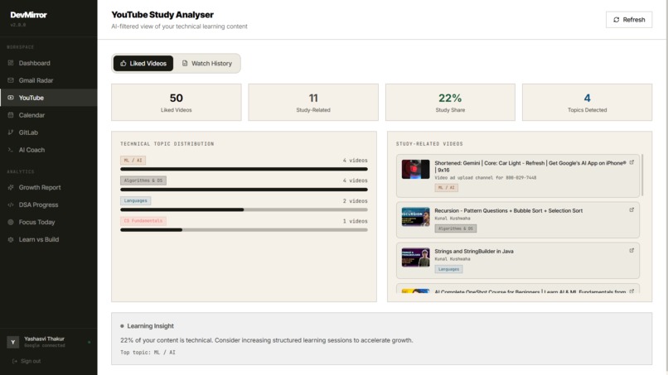Open Growth Report analytics
The height and width of the screenshot is (375, 668).
pos(49,187)
